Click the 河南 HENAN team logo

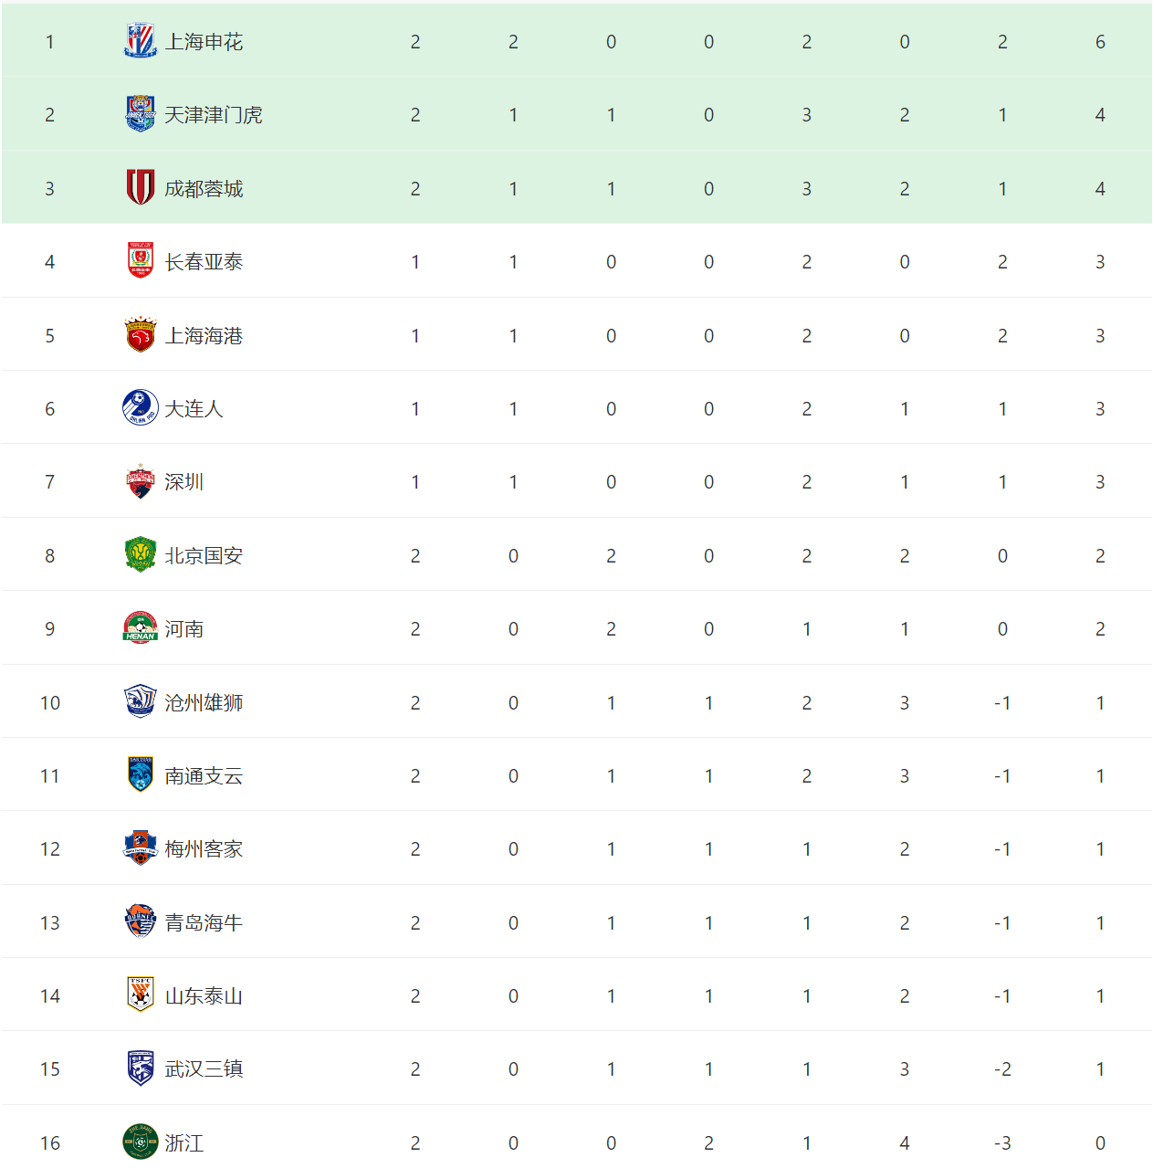141,628
